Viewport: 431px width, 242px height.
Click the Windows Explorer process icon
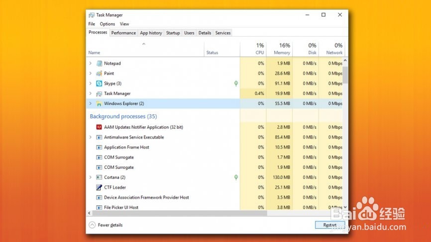(x=99, y=104)
